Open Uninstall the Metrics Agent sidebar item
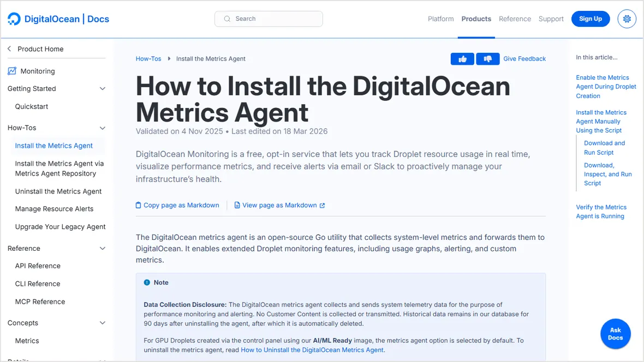 pyautogui.click(x=58, y=191)
